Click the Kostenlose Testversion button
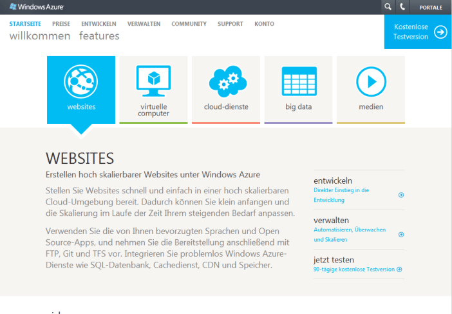The width and height of the screenshot is (452, 314). (x=418, y=32)
